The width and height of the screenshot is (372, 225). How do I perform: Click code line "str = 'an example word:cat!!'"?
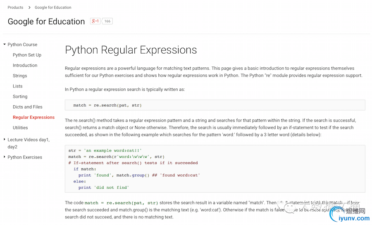(x=105, y=150)
